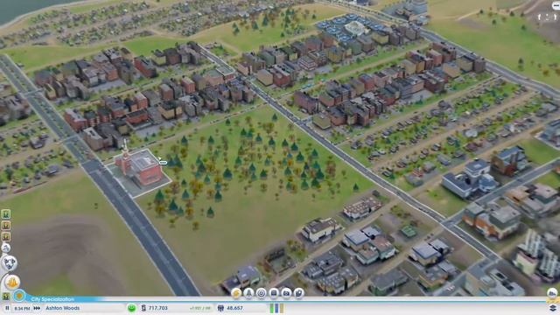The height and width of the screenshot is (315, 560).
Task: Open the region view icon at bottom right
Action: tap(552, 294)
